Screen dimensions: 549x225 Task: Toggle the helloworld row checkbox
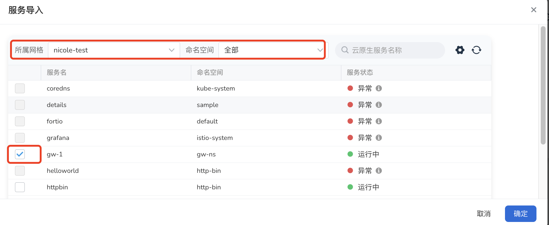20,171
